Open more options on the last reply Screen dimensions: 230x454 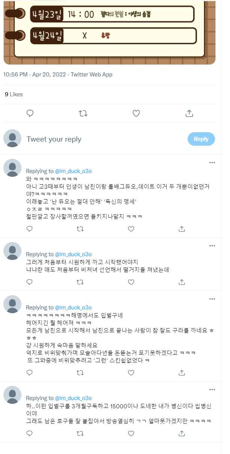coord(212,390)
